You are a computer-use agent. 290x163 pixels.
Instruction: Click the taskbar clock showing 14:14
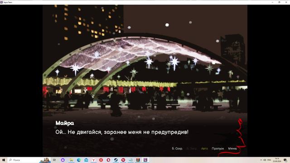point(277,160)
